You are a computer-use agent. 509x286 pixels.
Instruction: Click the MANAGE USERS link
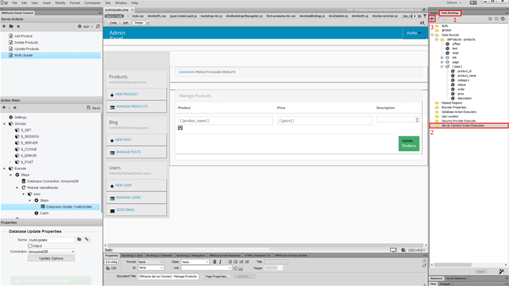(128, 197)
